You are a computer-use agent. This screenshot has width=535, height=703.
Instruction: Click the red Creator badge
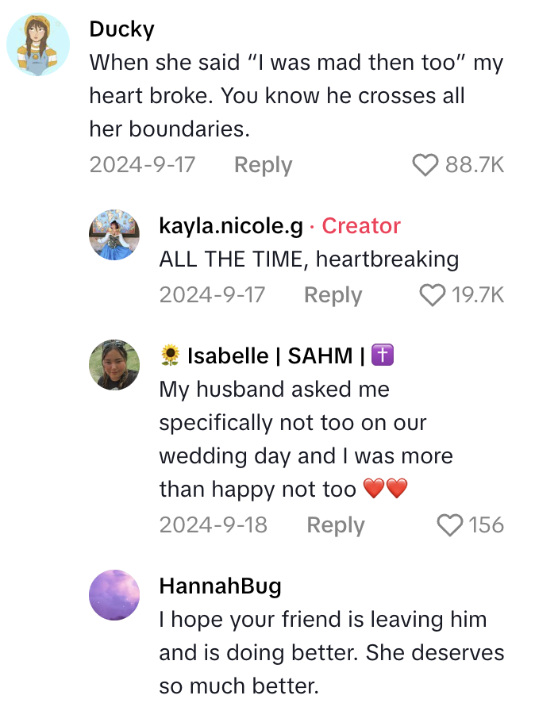coord(361,226)
